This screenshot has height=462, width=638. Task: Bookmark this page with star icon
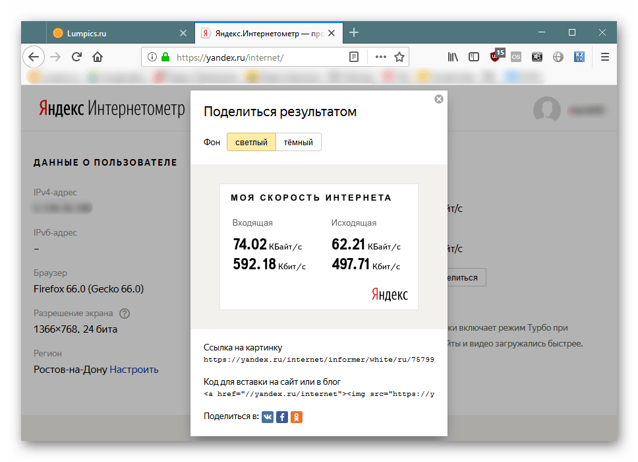(x=399, y=57)
